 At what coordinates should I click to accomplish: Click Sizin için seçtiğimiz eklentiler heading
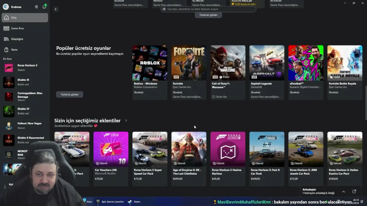(87, 121)
